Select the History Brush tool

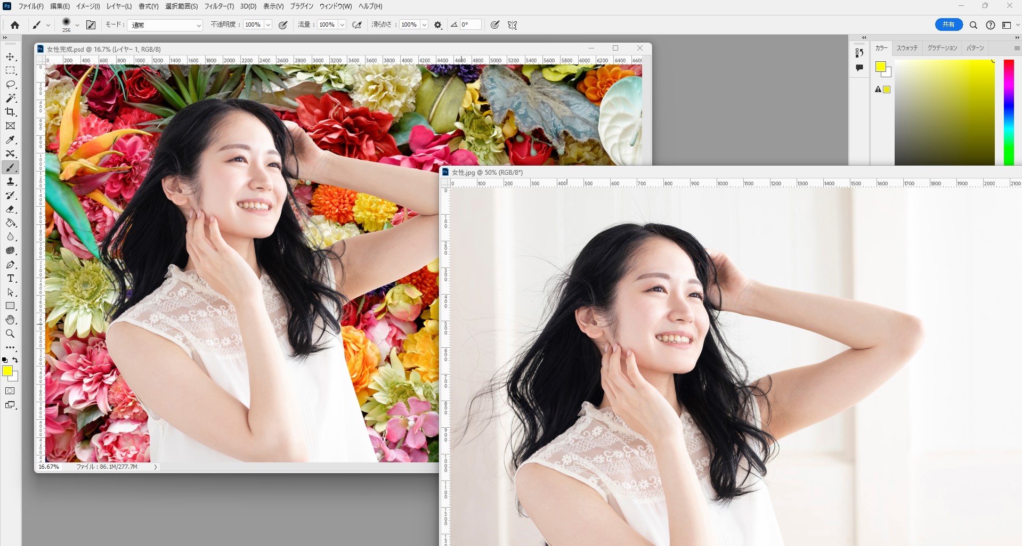click(10, 195)
